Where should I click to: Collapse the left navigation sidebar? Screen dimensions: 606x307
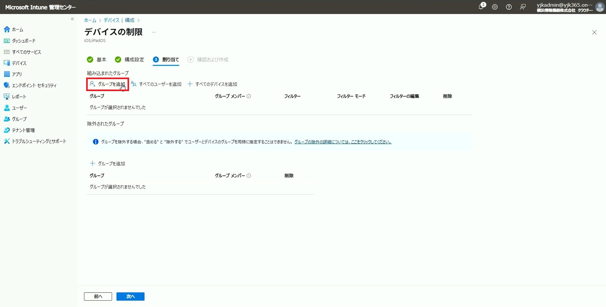(x=72, y=19)
